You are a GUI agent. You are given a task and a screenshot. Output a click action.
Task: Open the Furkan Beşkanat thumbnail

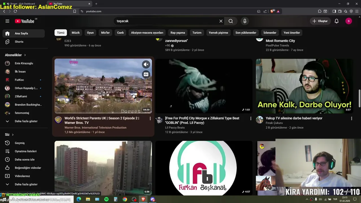204,168
